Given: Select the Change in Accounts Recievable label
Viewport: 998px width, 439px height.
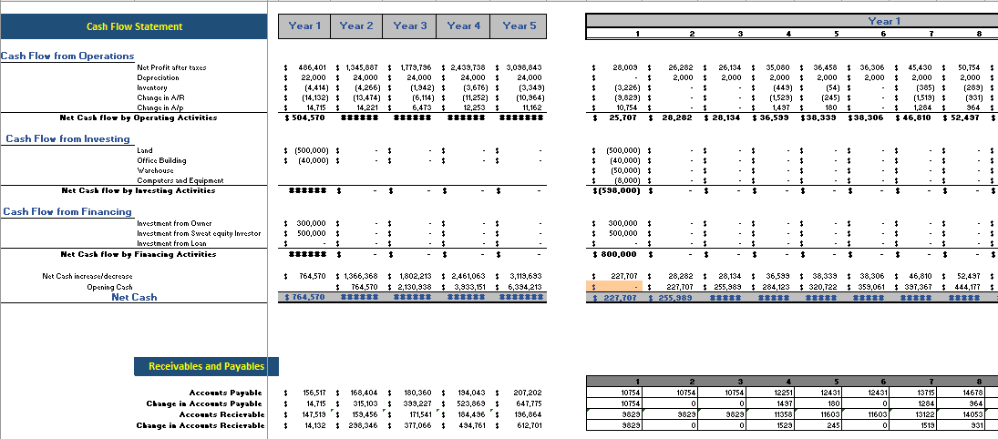Looking at the screenshot, I should 201,425.
